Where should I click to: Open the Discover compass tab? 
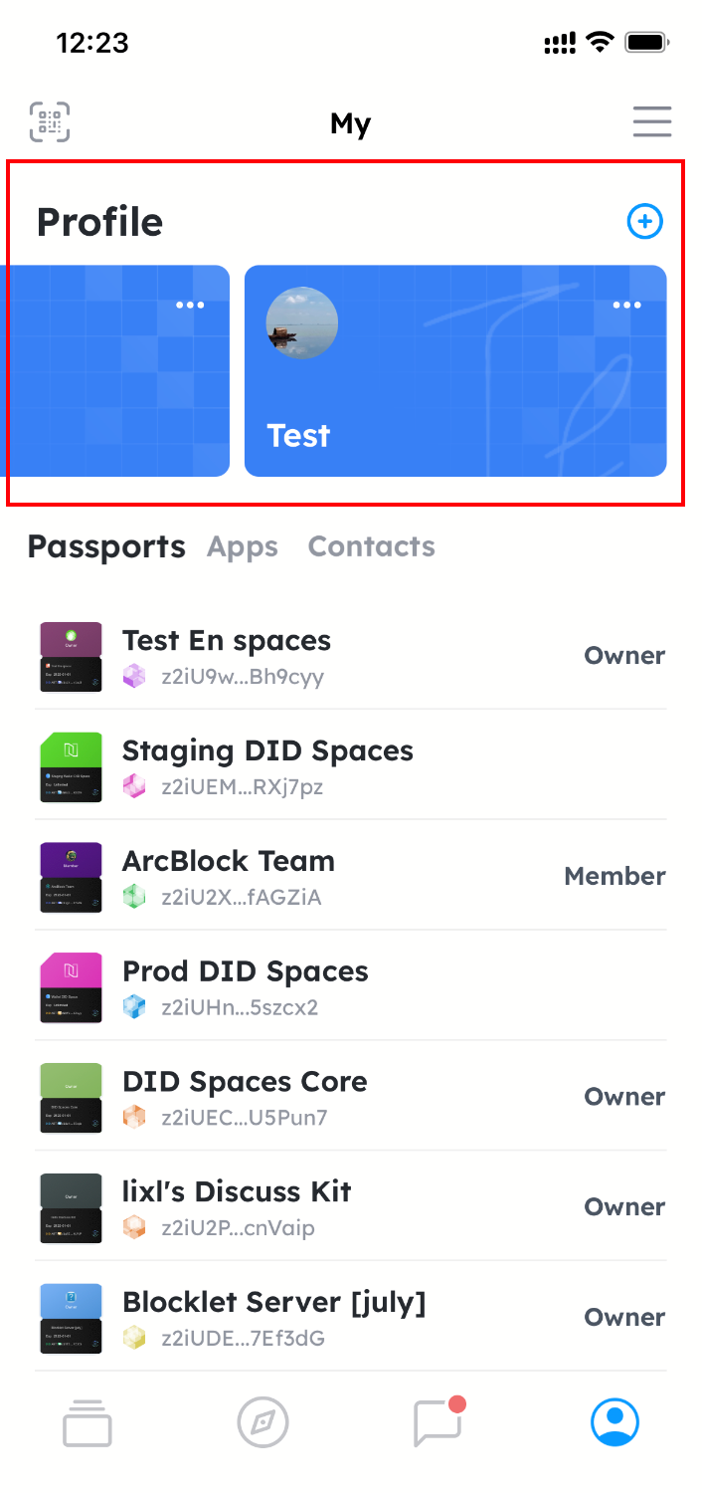(263, 1422)
